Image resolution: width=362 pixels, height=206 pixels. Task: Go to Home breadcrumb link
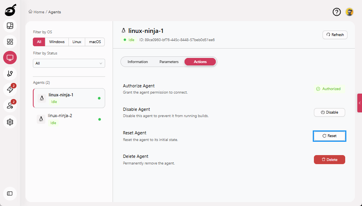click(x=39, y=12)
